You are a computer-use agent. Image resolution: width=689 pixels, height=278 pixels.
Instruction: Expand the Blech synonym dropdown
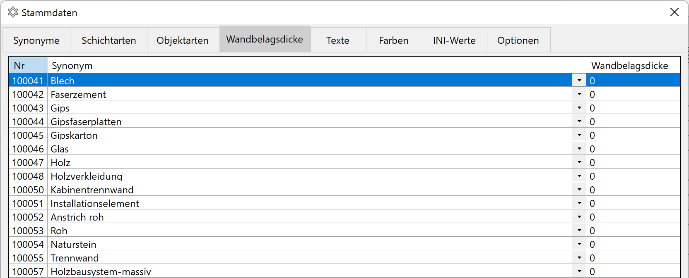click(x=579, y=81)
